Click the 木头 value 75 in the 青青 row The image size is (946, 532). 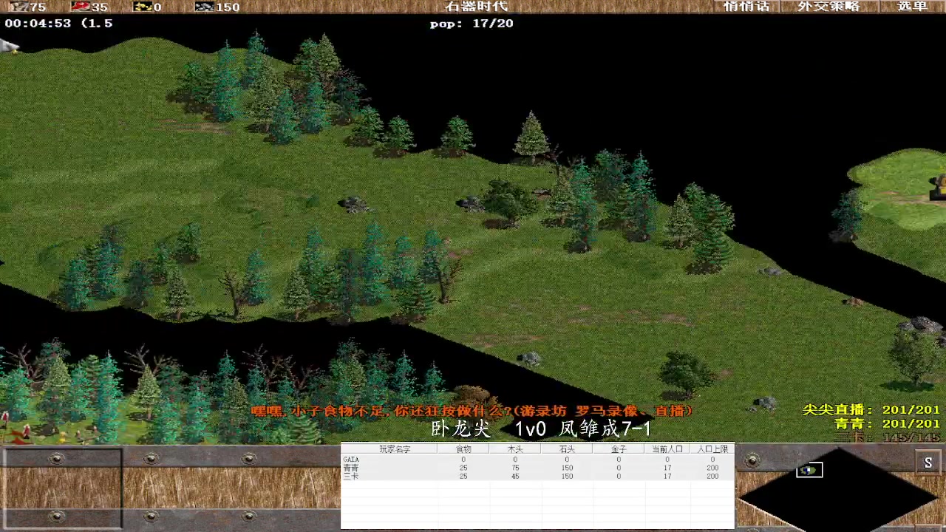click(515, 468)
